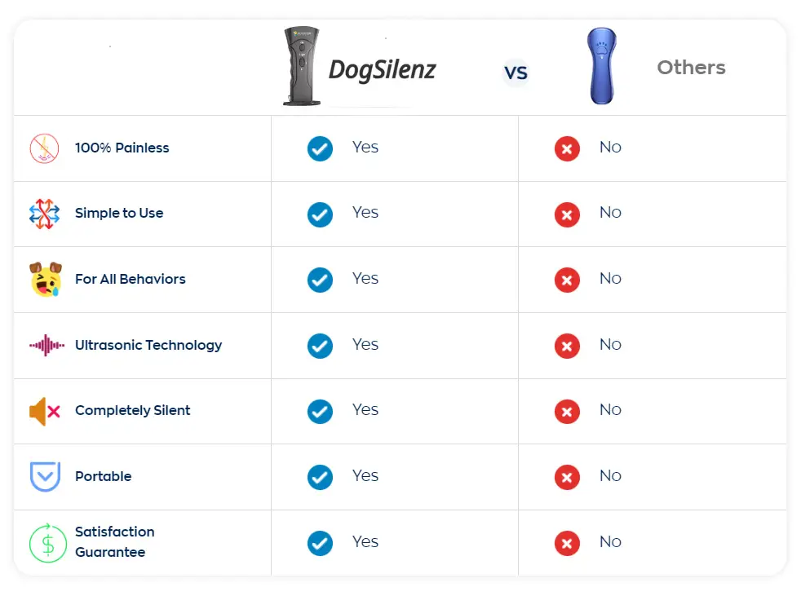
Task: Click the Others column heading
Action: pyautogui.click(x=691, y=68)
